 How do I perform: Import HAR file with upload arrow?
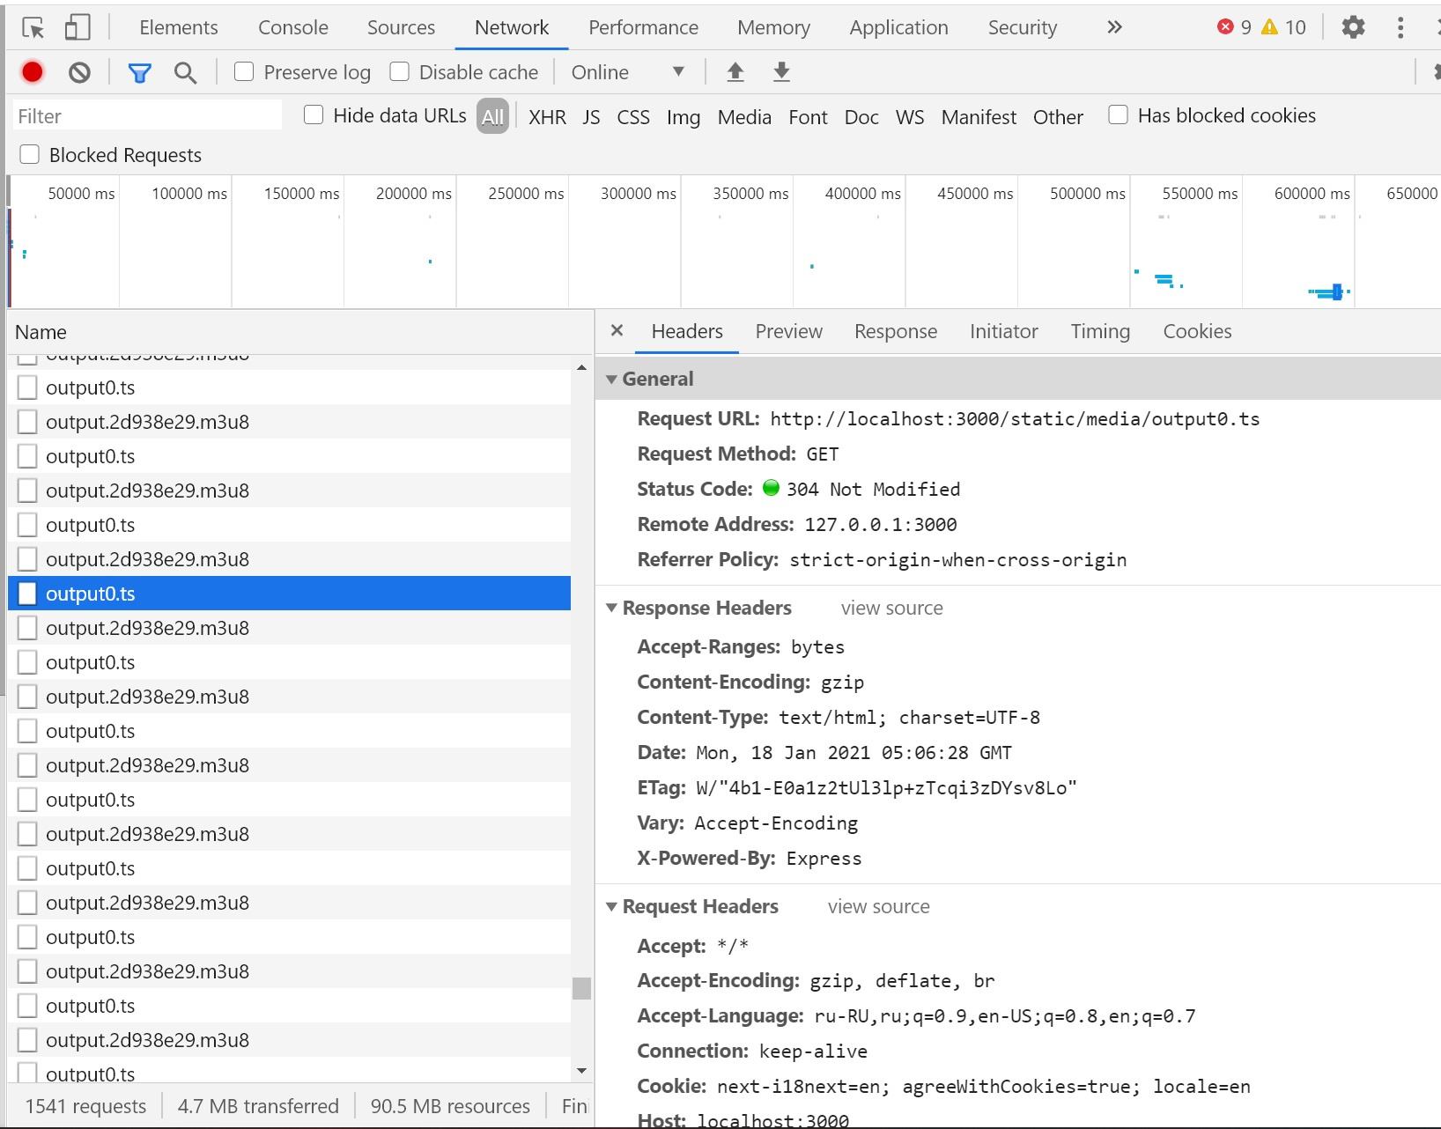[735, 72]
